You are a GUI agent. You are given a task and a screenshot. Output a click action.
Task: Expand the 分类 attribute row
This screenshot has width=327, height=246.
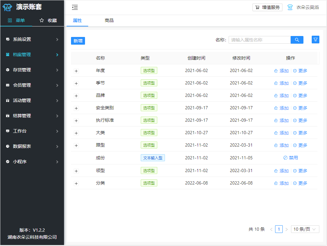tap(76, 184)
